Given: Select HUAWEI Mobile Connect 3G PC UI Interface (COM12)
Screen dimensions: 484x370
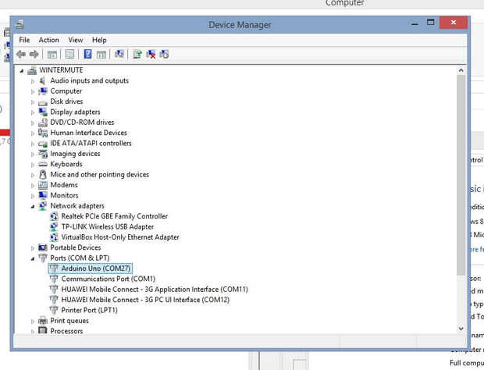Looking at the screenshot, I should click(145, 300).
